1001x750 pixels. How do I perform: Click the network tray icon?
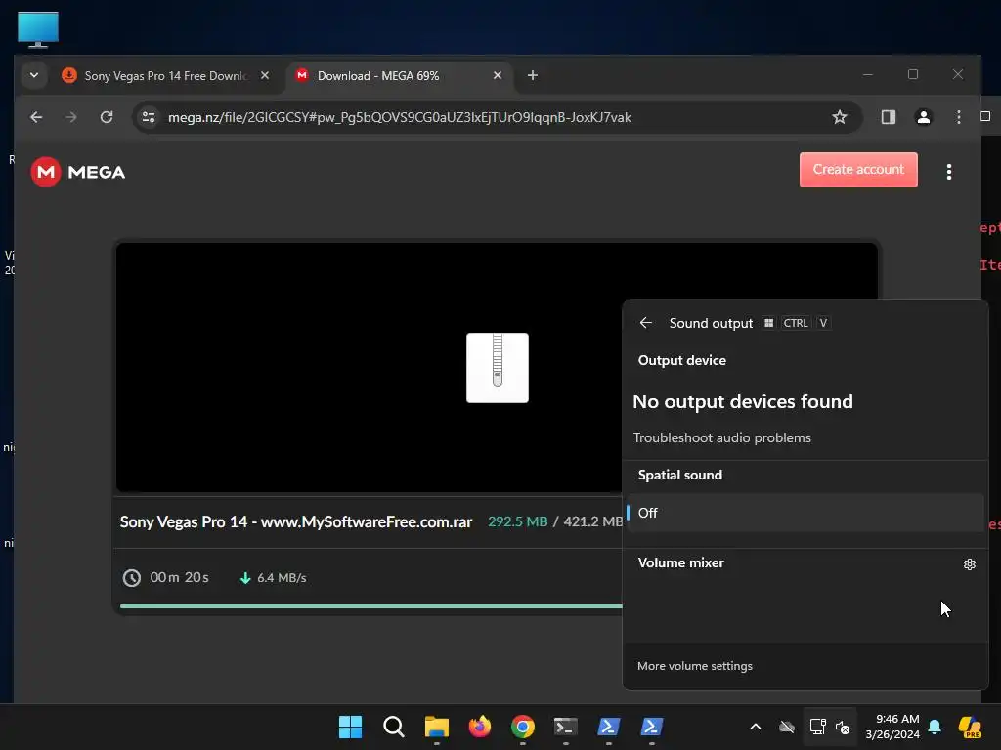point(817,727)
